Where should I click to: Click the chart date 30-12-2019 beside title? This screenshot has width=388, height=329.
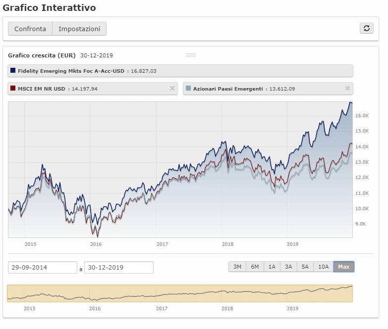click(x=97, y=55)
